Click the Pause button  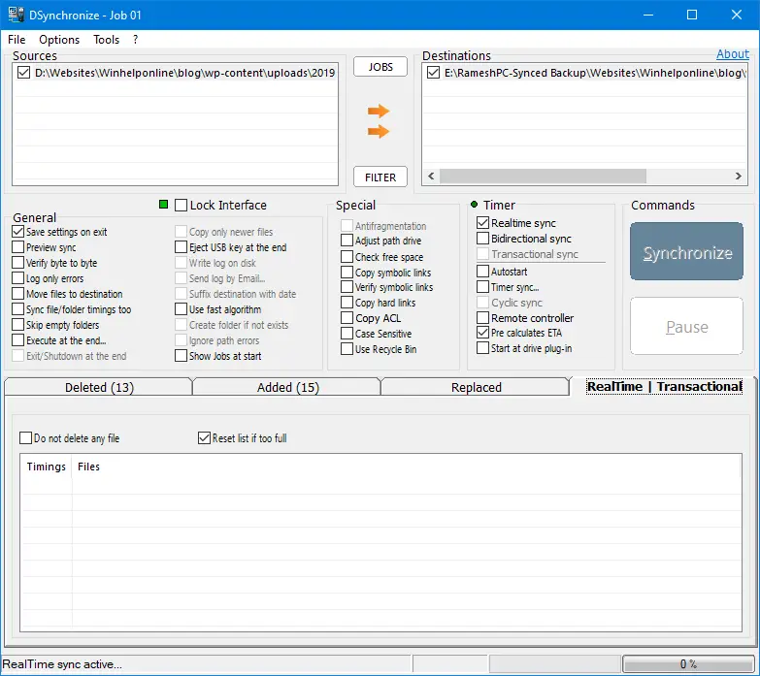pos(687,327)
